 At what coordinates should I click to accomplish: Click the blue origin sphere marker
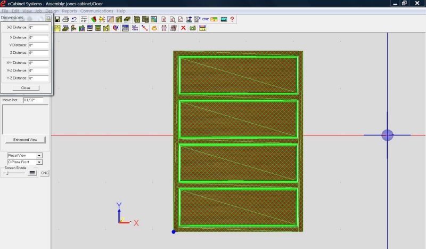click(387, 135)
